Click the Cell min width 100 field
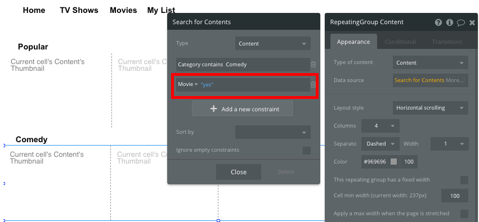The height and width of the screenshot is (222, 479). [x=455, y=196]
